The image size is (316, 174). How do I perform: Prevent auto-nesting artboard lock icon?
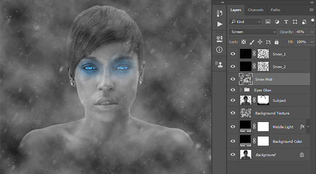(268, 42)
